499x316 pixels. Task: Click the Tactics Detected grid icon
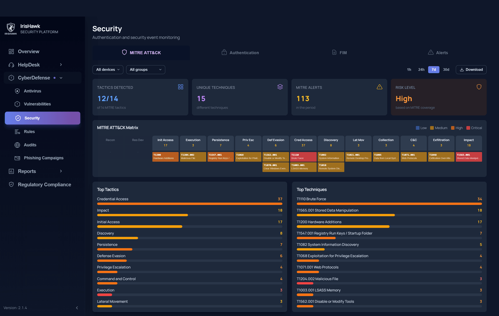click(x=181, y=87)
